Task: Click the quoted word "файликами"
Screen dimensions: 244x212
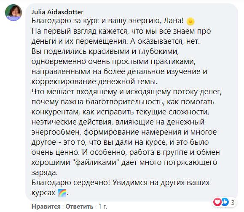Action: 97,162
